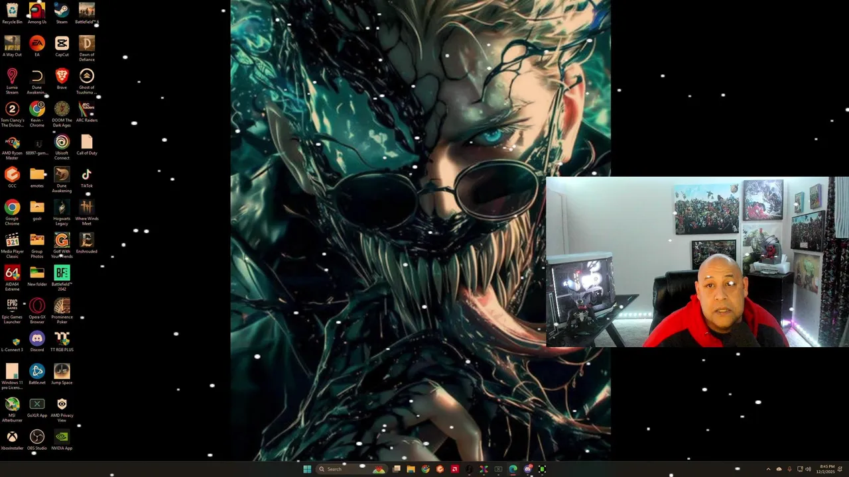Select the Call of Duty file icon
The image size is (849, 477).
pyautogui.click(x=87, y=145)
